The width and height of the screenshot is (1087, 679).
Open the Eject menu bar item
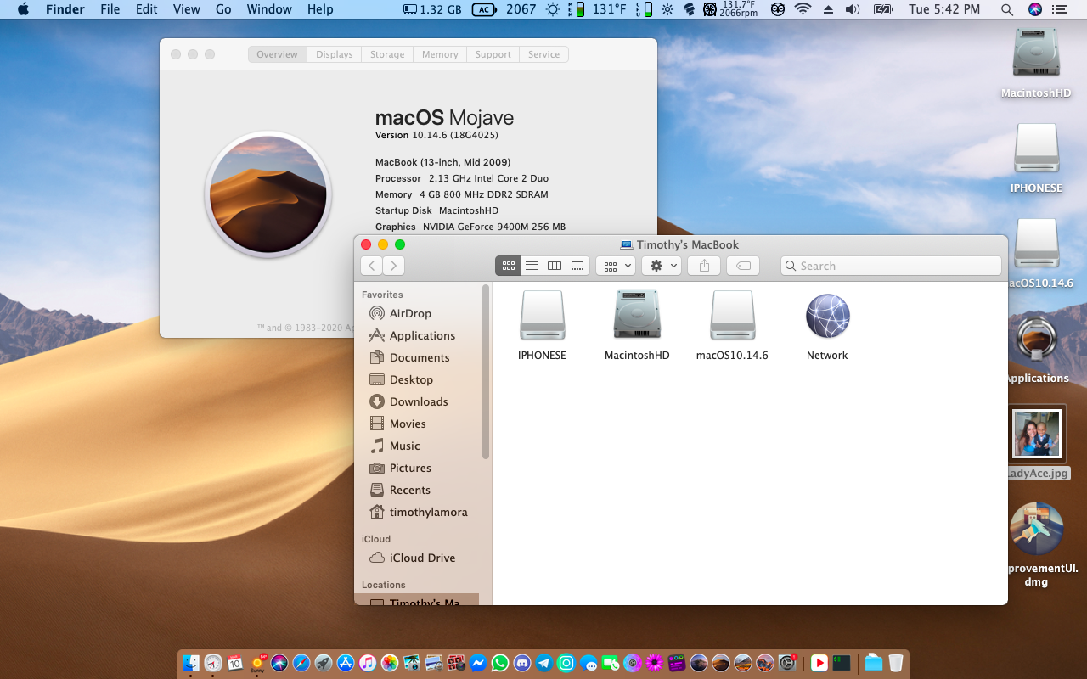coord(829,9)
